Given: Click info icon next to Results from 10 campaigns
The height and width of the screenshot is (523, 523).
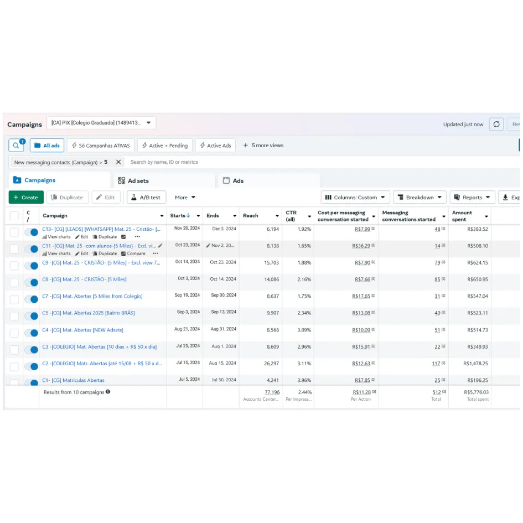Looking at the screenshot, I should pos(108,392).
